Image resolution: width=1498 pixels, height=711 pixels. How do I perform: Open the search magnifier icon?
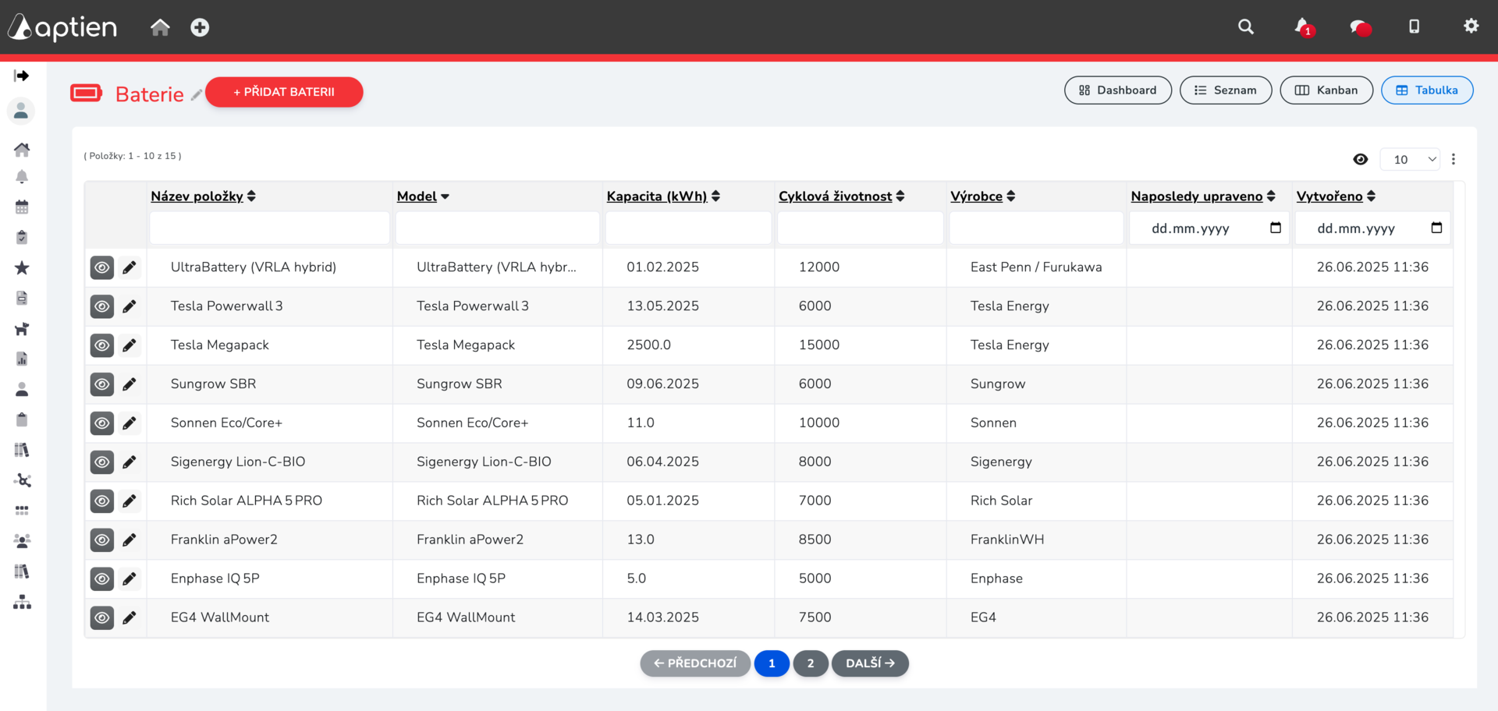tap(1246, 27)
